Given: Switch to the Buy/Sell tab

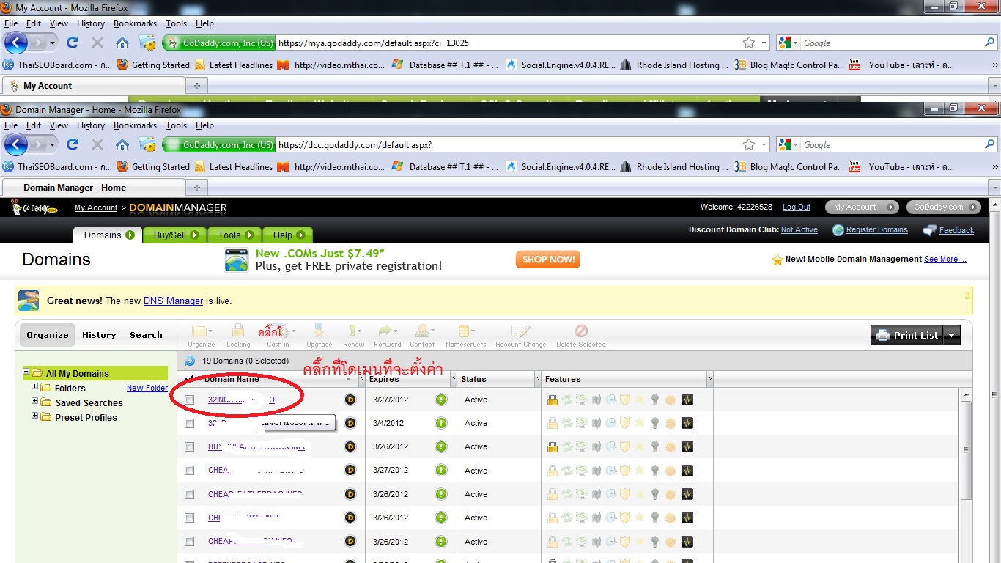Looking at the screenshot, I should pyautogui.click(x=174, y=235).
